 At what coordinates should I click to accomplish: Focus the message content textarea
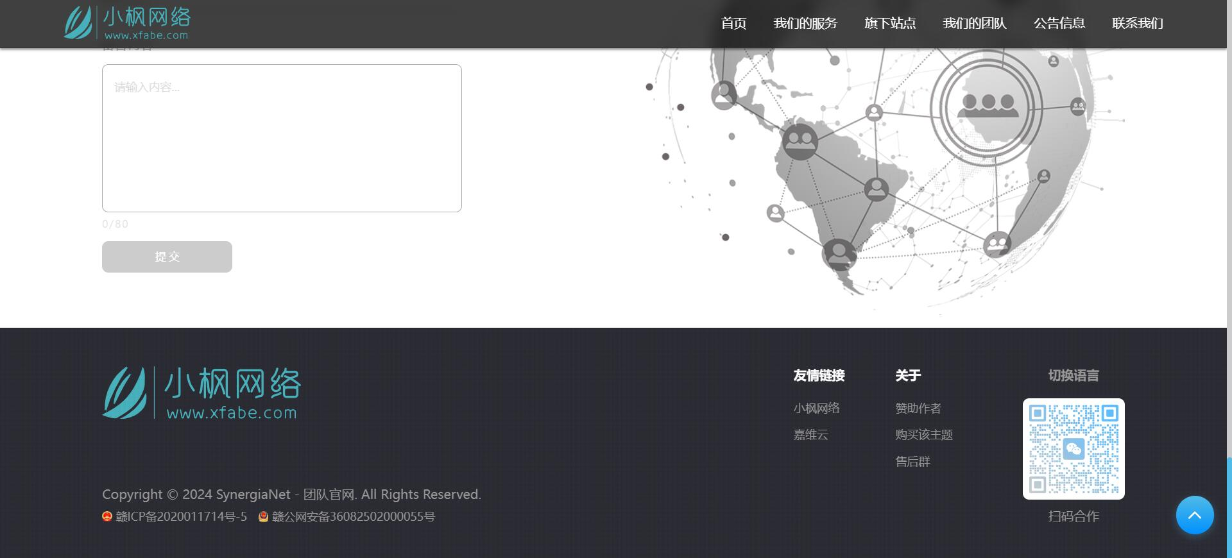tap(282, 138)
